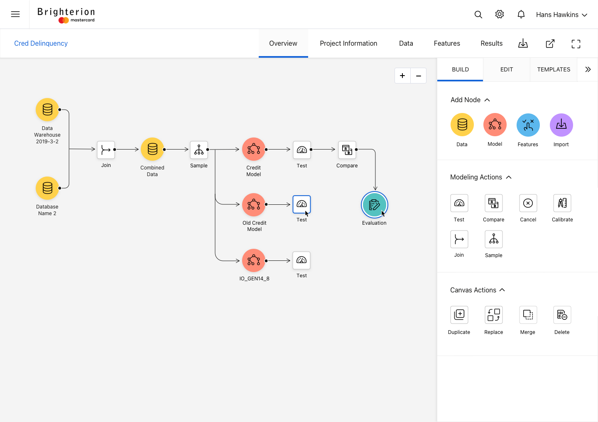This screenshot has height=422, width=598.
Task: Select the Compare node on canvas
Action: click(347, 150)
